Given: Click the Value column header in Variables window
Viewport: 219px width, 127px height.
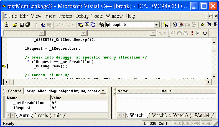Looking at the screenshot, I should pyautogui.click(x=79, y=98).
